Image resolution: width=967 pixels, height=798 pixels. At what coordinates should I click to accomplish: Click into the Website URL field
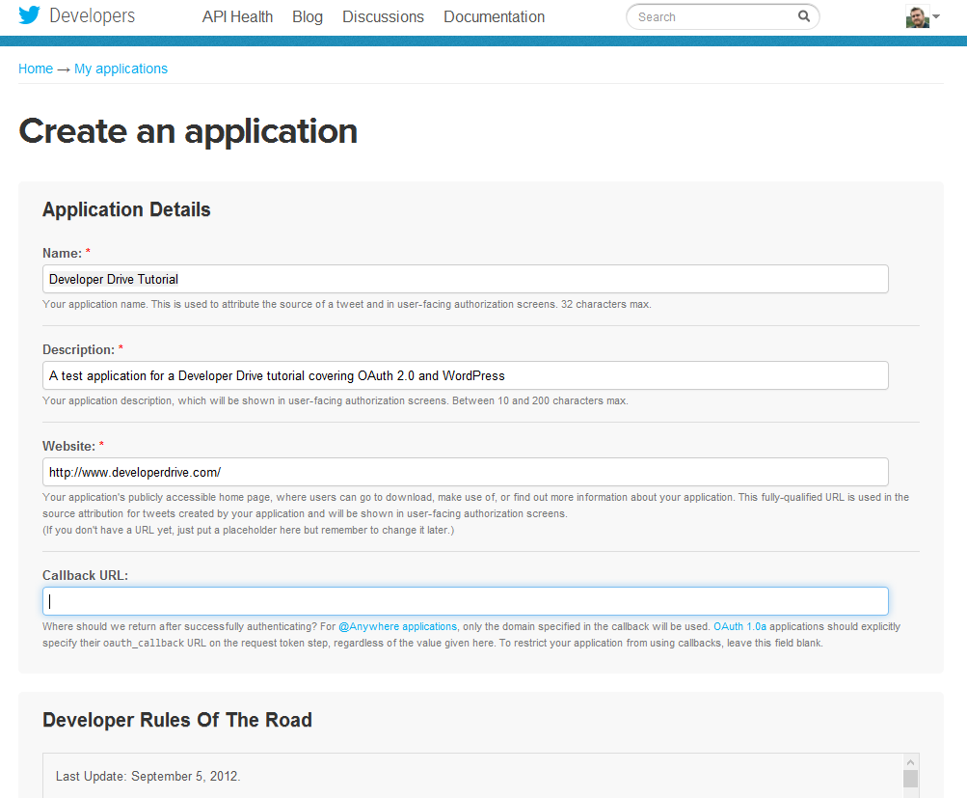[x=466, y=472]
